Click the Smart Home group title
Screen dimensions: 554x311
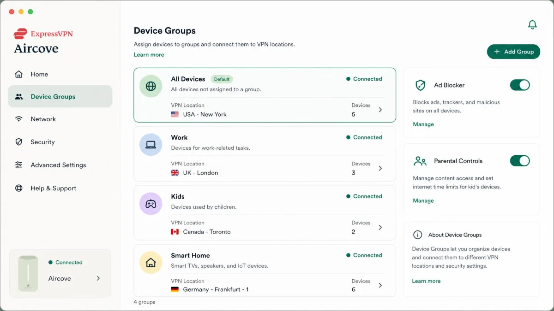click(190, 255)
